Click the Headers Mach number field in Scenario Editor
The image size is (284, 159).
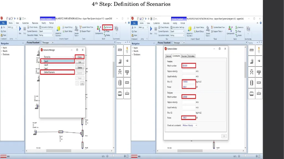point(189,66)
